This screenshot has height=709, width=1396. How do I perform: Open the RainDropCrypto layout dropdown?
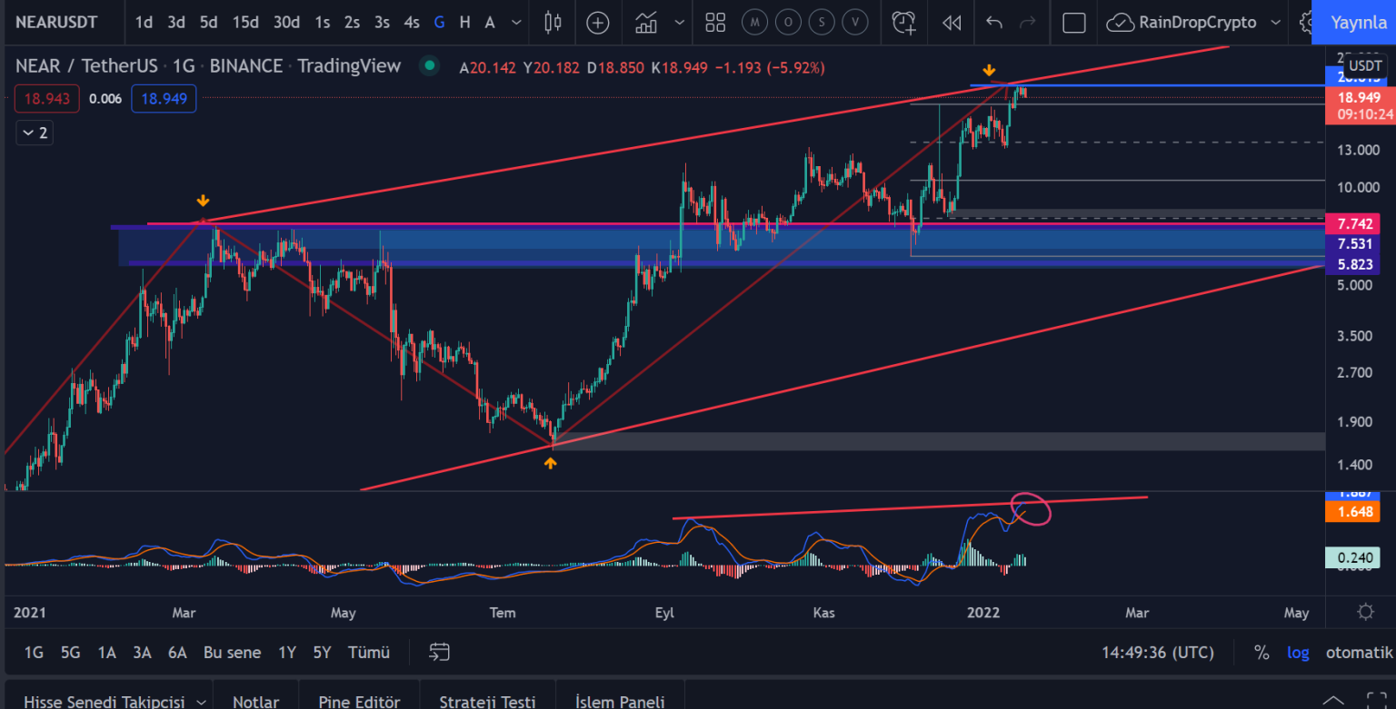coord(1275,23)
